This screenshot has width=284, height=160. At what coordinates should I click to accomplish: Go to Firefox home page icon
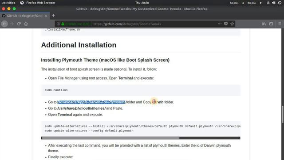click(26, 24)
